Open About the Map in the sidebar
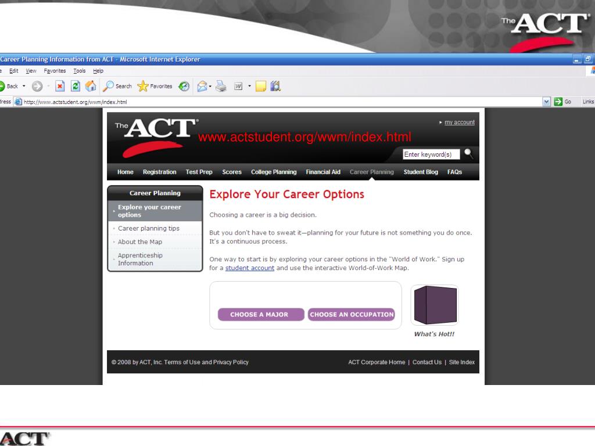 coord(139,242)
